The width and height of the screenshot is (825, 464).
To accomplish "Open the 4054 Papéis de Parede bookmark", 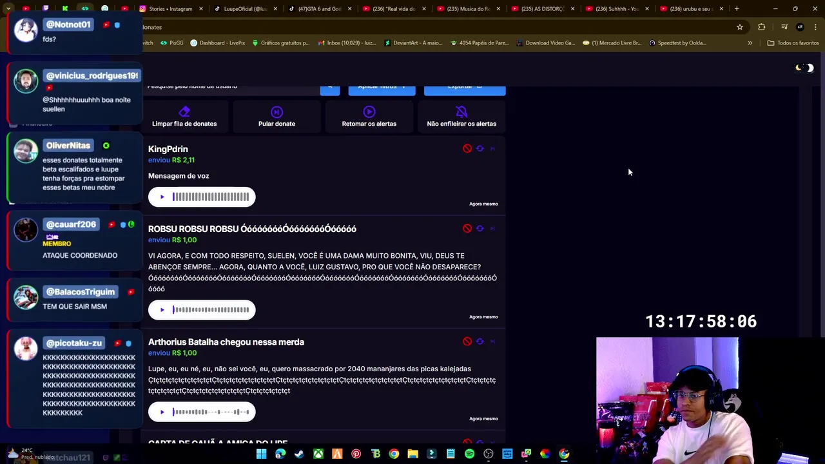I will click(480, 43).
